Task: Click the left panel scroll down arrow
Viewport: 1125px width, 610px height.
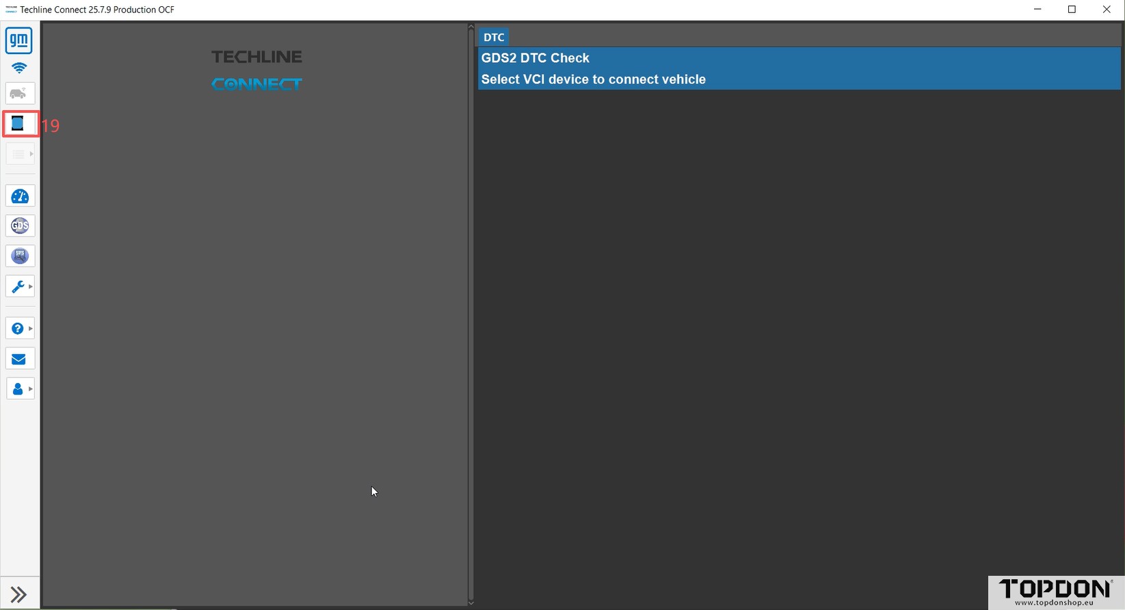Action: coord(471,602)
